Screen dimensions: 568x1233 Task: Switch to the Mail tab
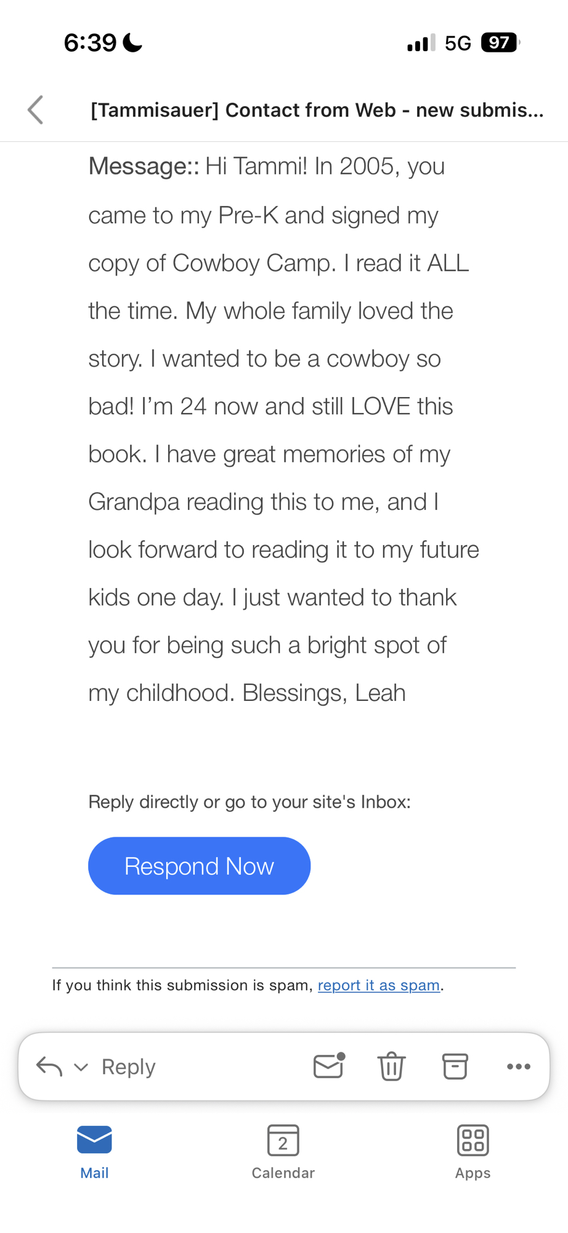(x=94, y=1152)
